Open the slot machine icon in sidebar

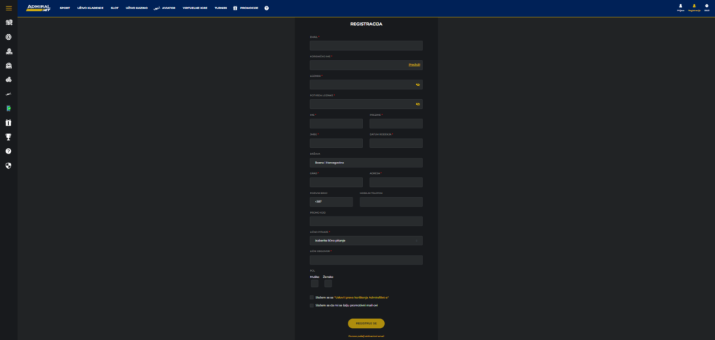[8, 66]
